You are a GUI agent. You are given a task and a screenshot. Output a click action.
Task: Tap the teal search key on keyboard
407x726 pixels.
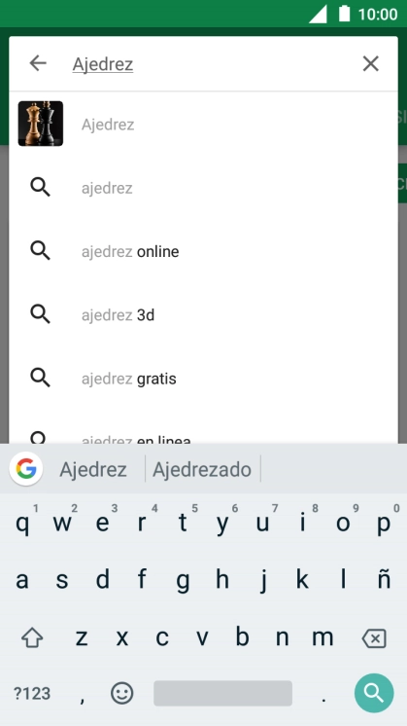coord(374,693)
